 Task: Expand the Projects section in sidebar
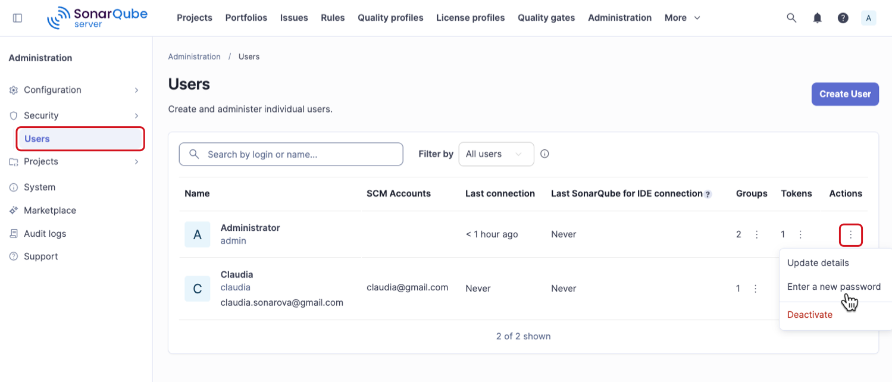pos(74,161)
